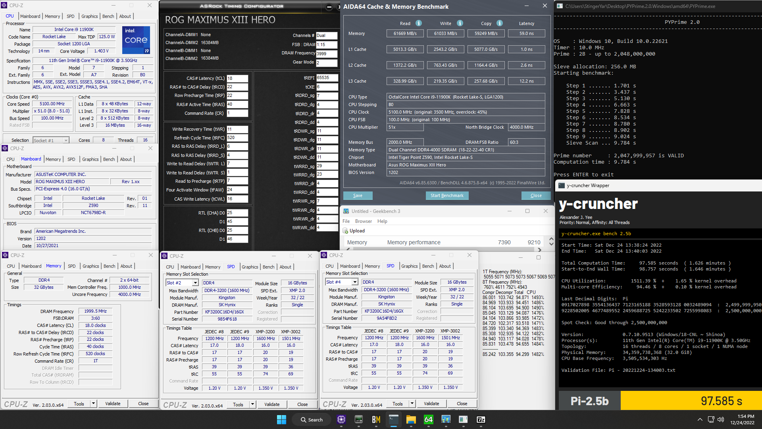Expand the Tools arrow in the CPU-Z Memory window
The image size is (762, 429).
94,404
